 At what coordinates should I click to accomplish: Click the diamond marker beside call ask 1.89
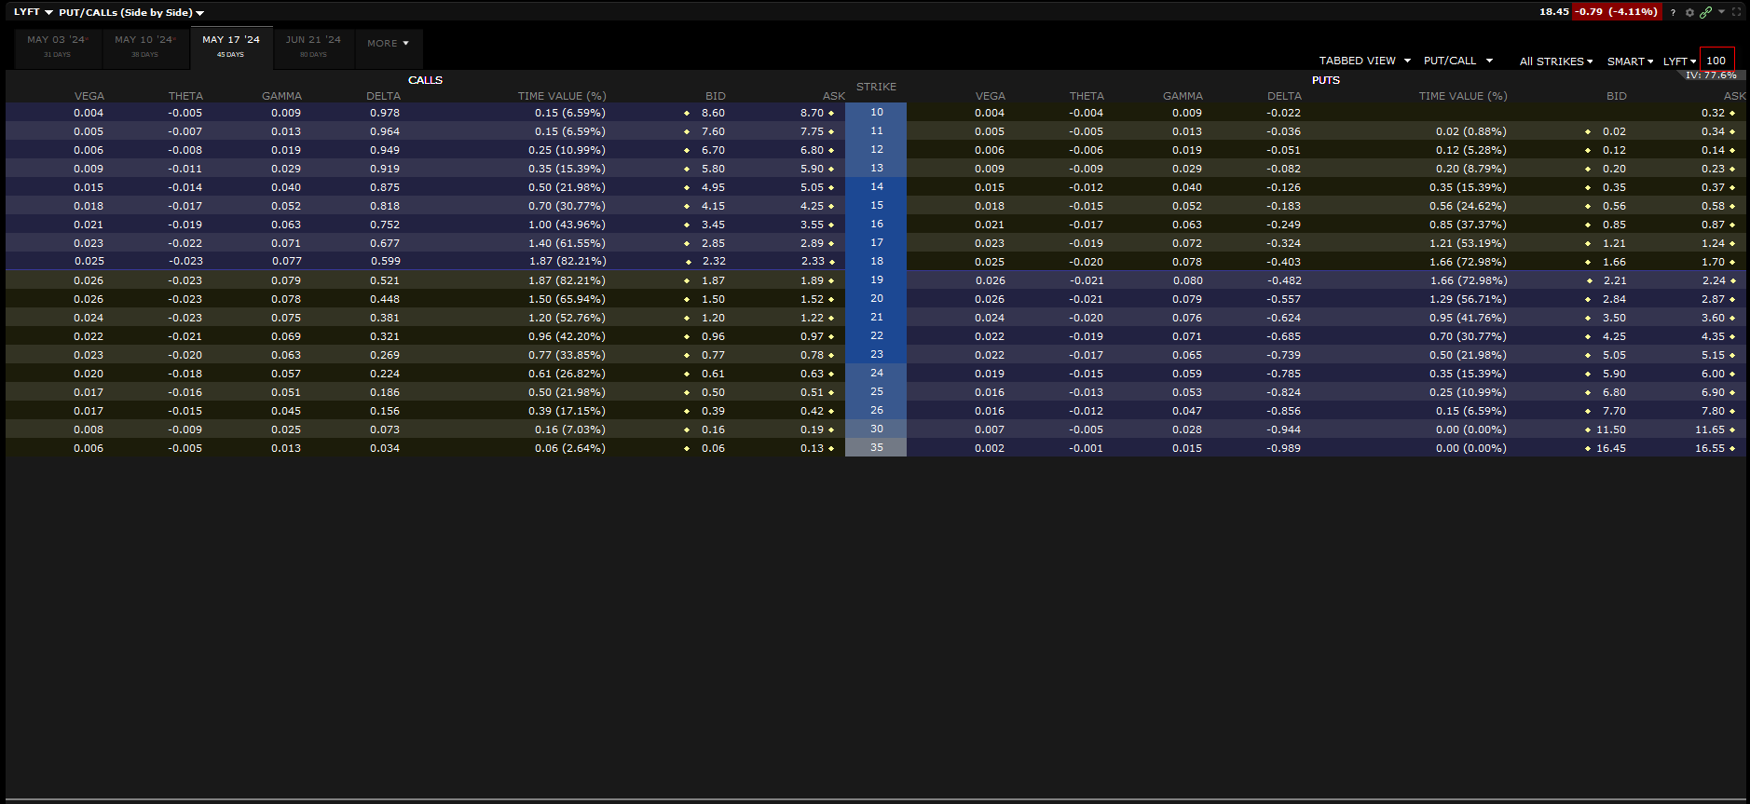tap(831, 280)
